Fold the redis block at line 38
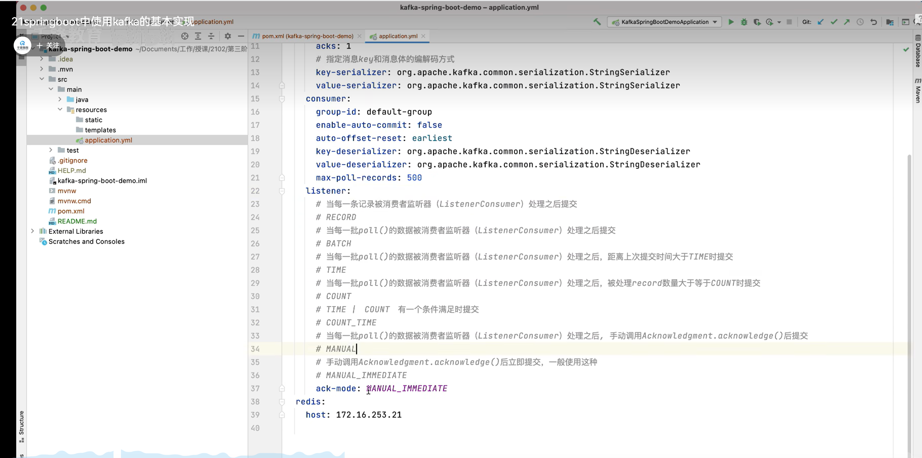 pyautogui.click(x=282, y=402)
